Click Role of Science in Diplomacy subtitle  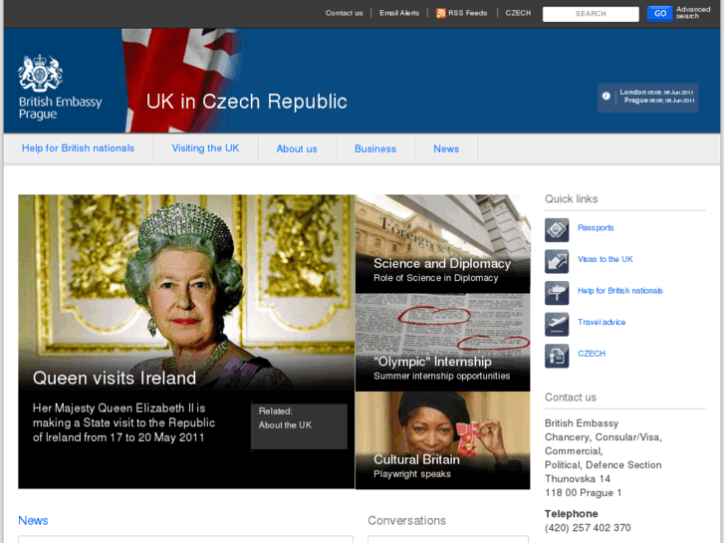pyautogui.click(x=436, y=278)
